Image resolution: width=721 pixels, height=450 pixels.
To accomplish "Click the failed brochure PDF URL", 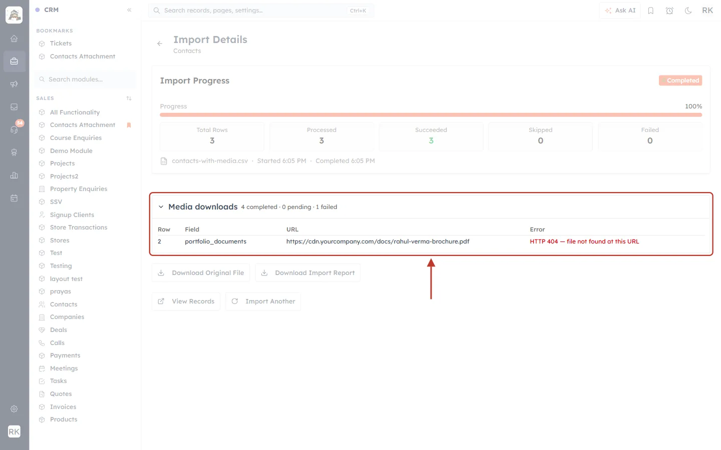I will point(378,241).
